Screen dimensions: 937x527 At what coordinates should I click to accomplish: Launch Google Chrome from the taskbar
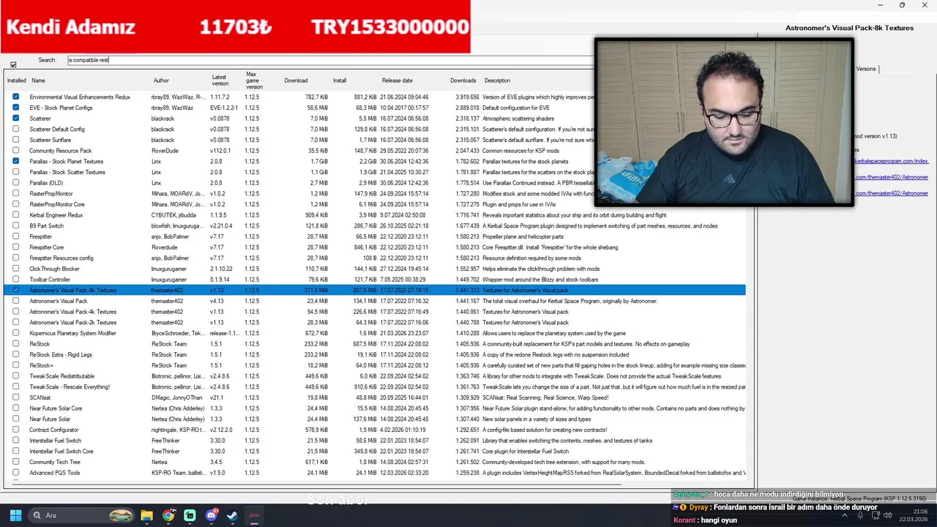point(168,515)
